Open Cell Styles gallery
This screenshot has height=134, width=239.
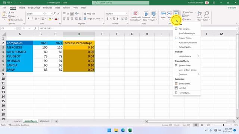[153, 16]
